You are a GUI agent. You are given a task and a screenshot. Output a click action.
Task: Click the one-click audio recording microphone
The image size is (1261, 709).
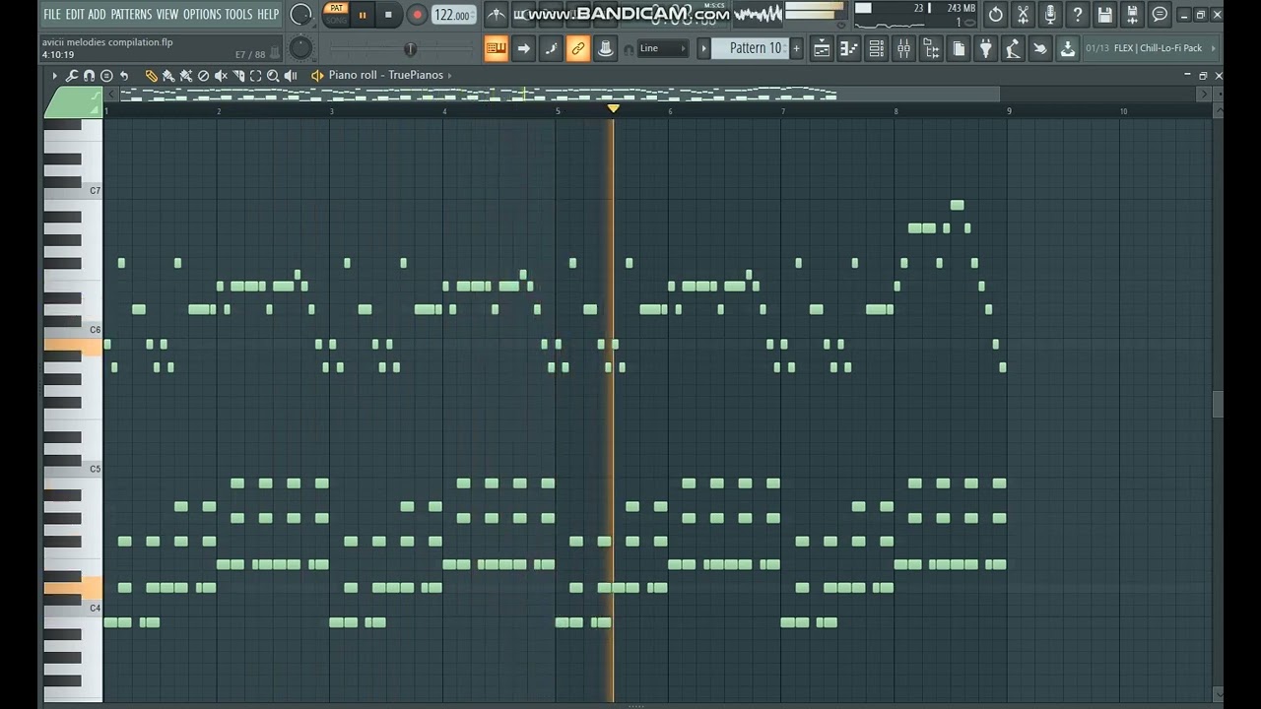[x=1050, y=14]
